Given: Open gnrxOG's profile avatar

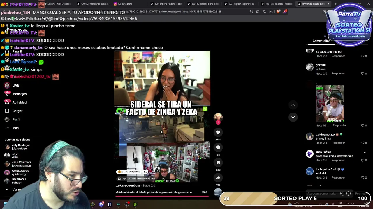Looking at the screenshot, I should [309, 67].
